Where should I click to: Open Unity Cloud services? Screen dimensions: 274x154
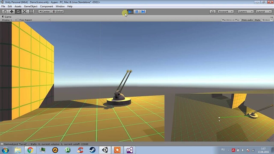212,11
